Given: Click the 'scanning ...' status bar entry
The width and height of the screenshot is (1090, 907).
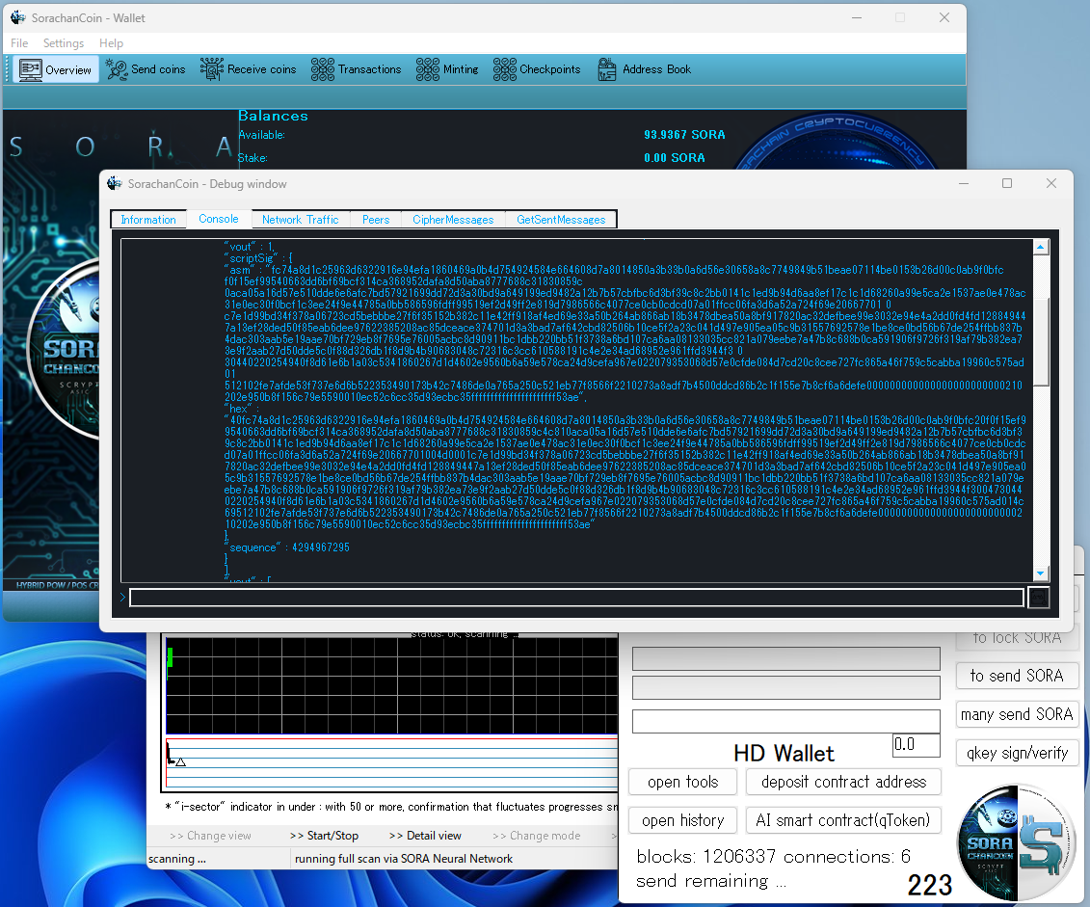Looking at the screenshot, I should pyautogui.click(x=177, y=859).
